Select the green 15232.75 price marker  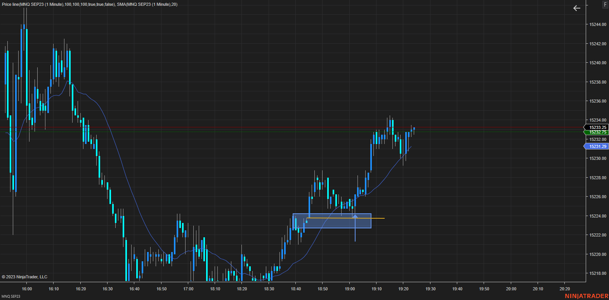[597, 132]
